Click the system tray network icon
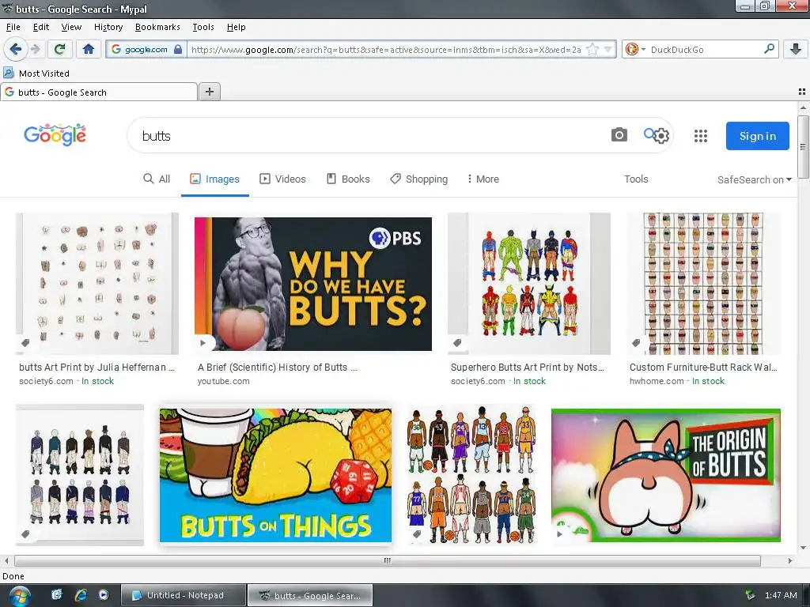 coord(750,595)
